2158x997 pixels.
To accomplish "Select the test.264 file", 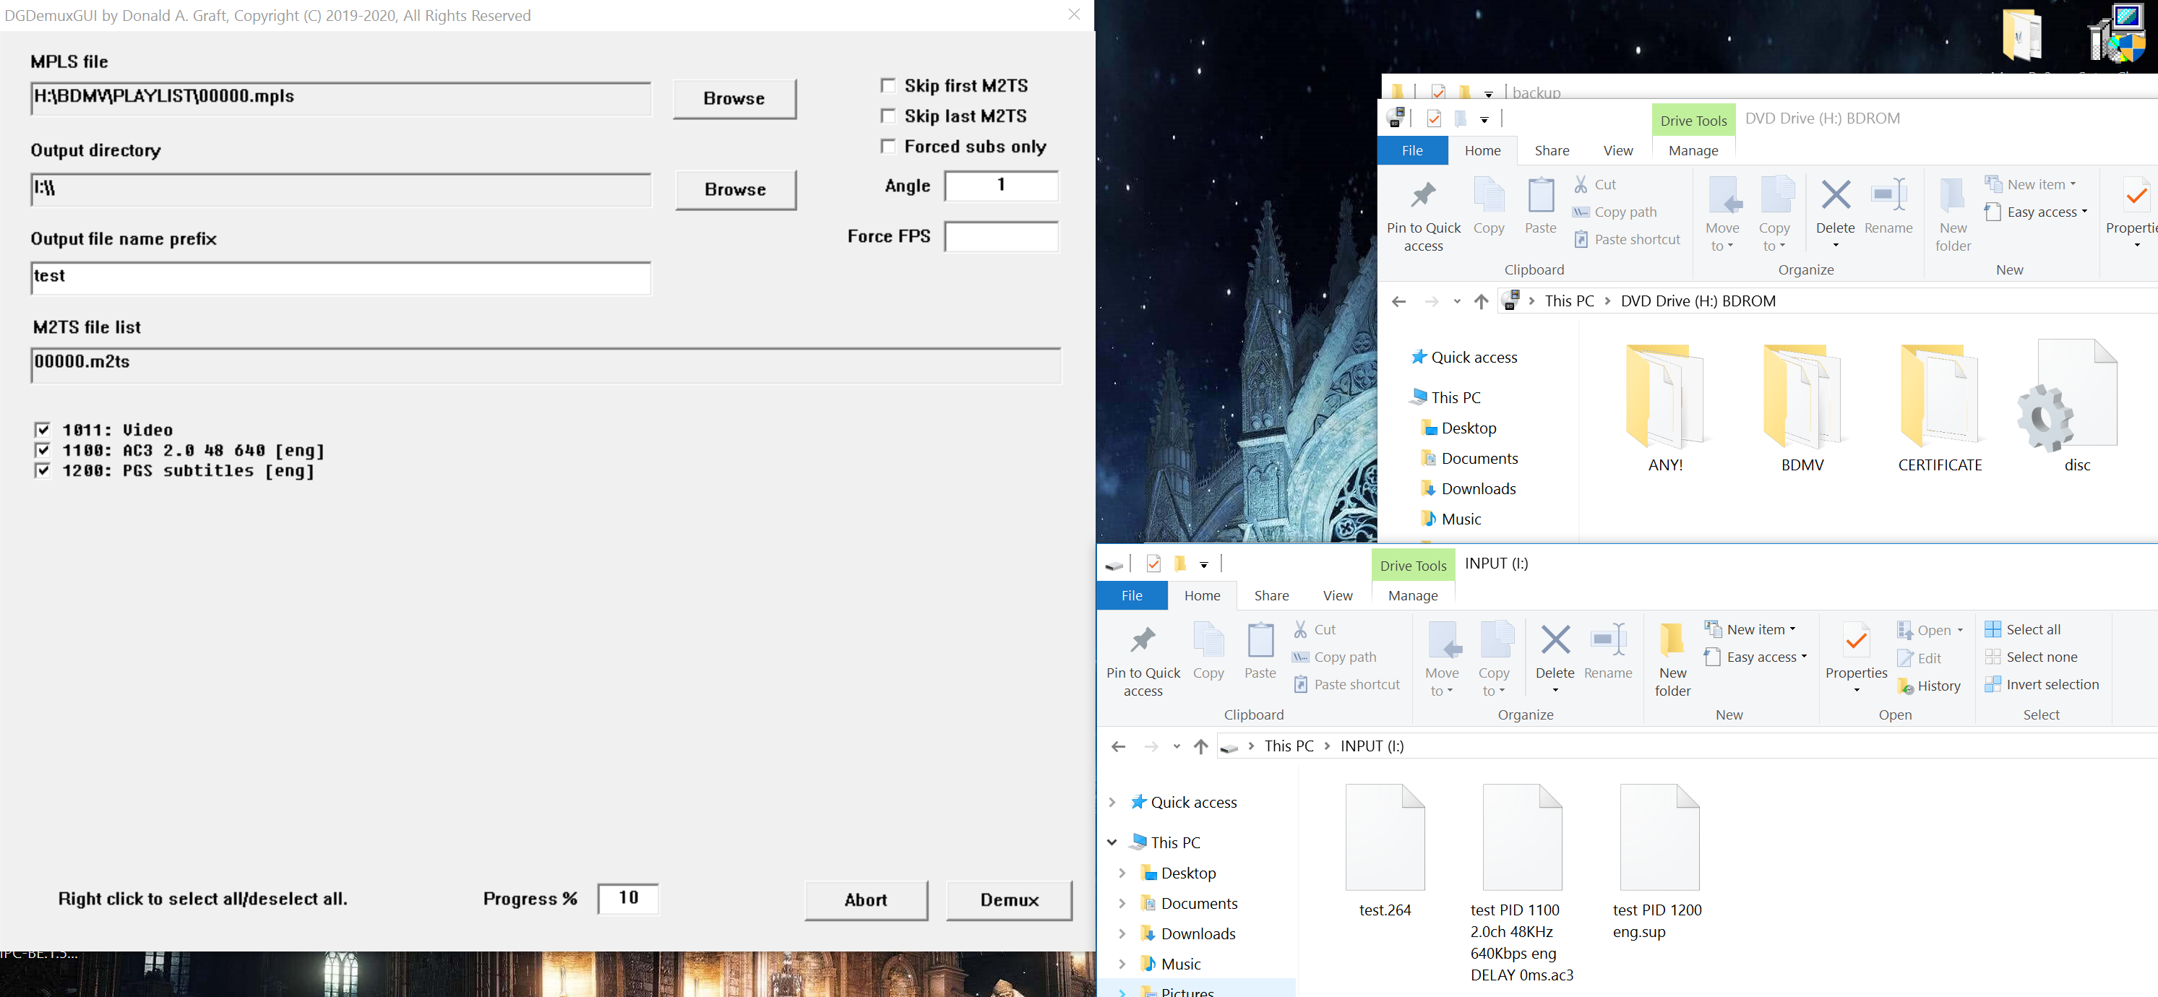I will click(x=1385, y=851).
